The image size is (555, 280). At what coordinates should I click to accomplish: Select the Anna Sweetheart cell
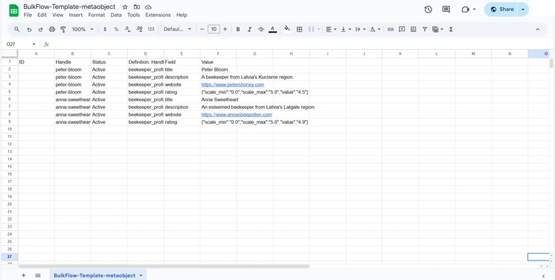[218, 100]
